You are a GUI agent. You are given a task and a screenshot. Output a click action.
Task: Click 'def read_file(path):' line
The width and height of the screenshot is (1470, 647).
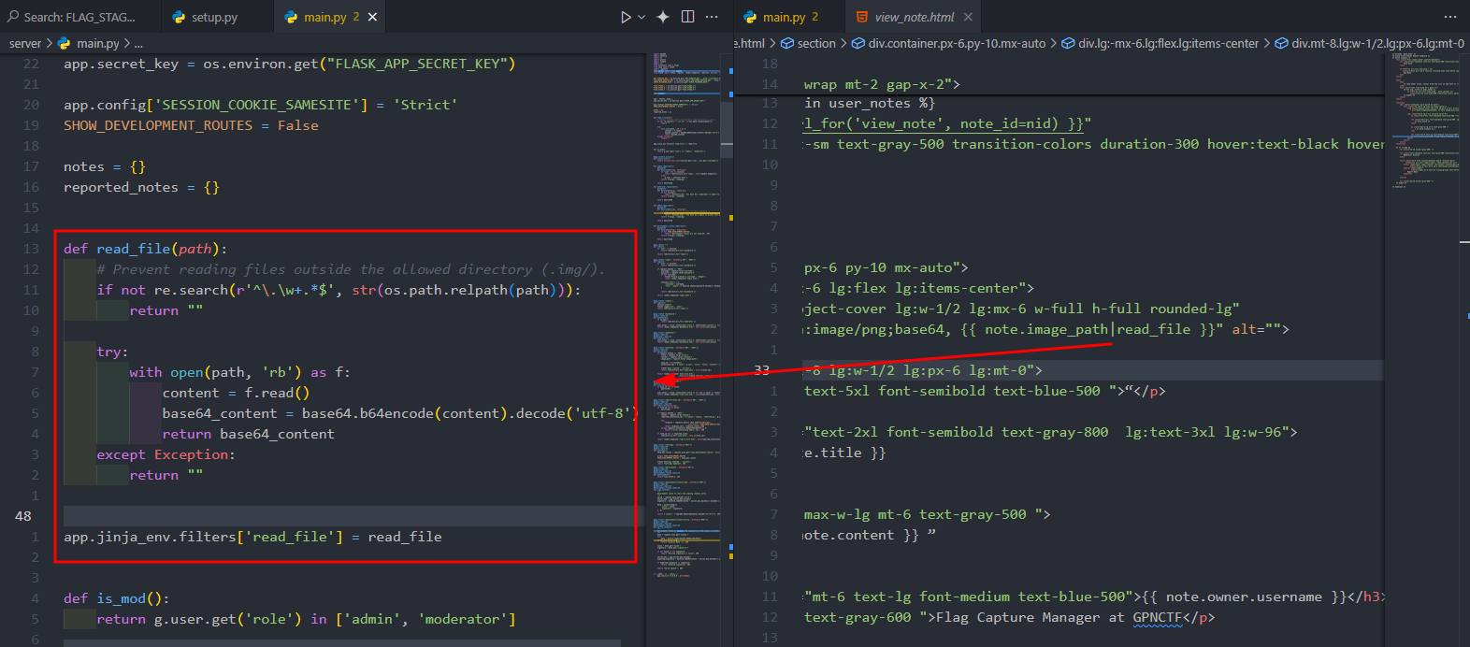[x=145, y=249]
